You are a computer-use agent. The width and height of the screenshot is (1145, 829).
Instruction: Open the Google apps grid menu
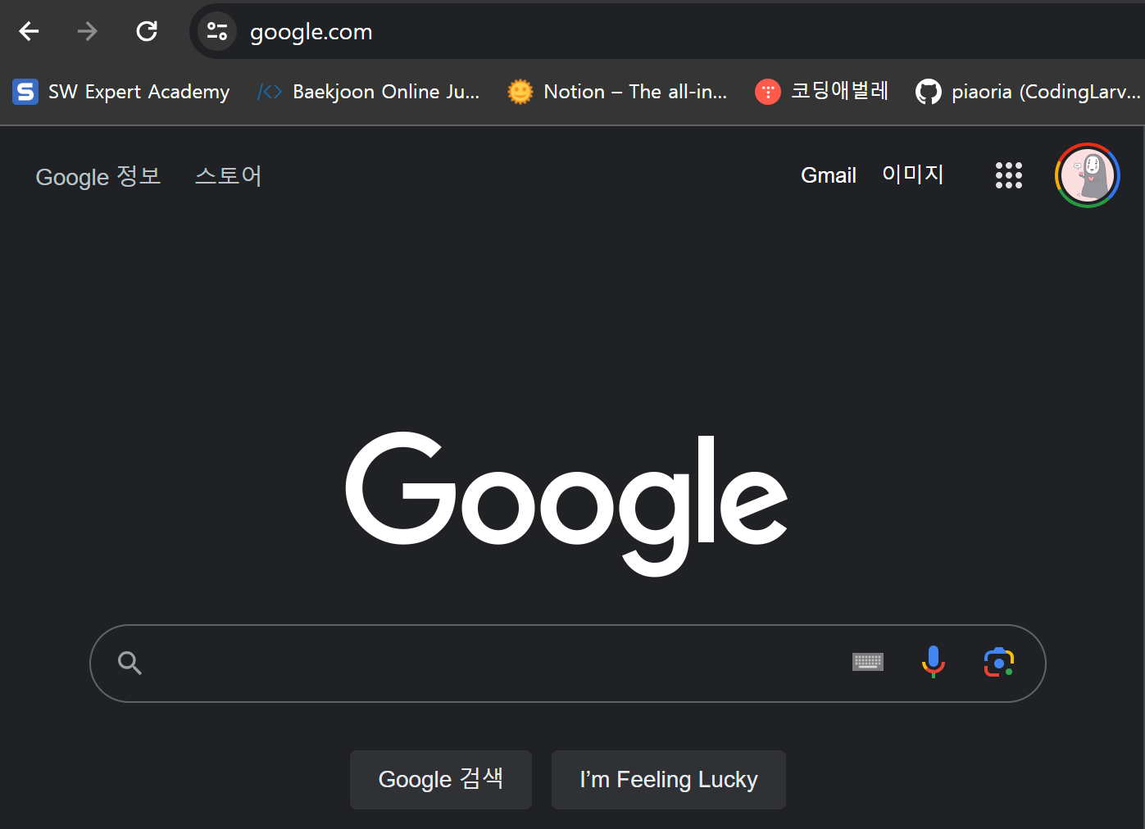point(1009,175)
